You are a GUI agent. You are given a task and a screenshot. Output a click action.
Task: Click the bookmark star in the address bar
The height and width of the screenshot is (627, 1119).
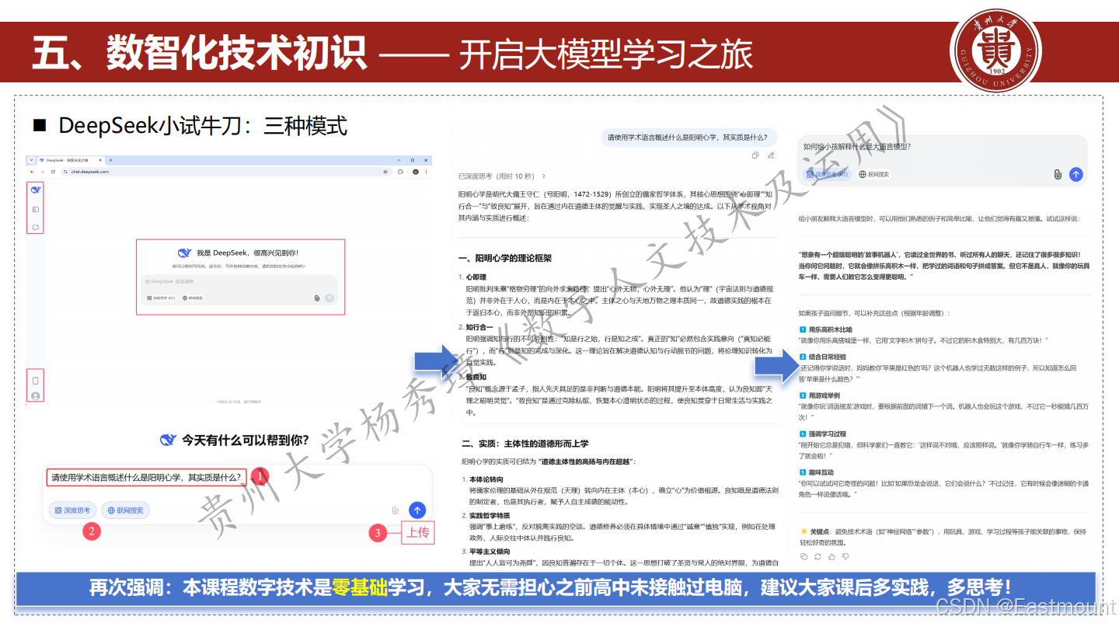point(387,172)
